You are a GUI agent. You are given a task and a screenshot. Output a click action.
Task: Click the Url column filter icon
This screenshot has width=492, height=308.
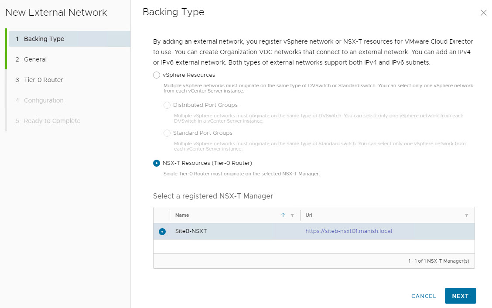click(x=467, y=216)
